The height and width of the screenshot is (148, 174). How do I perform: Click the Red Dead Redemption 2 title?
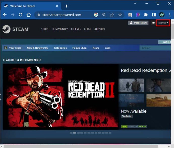click(146, 70)
